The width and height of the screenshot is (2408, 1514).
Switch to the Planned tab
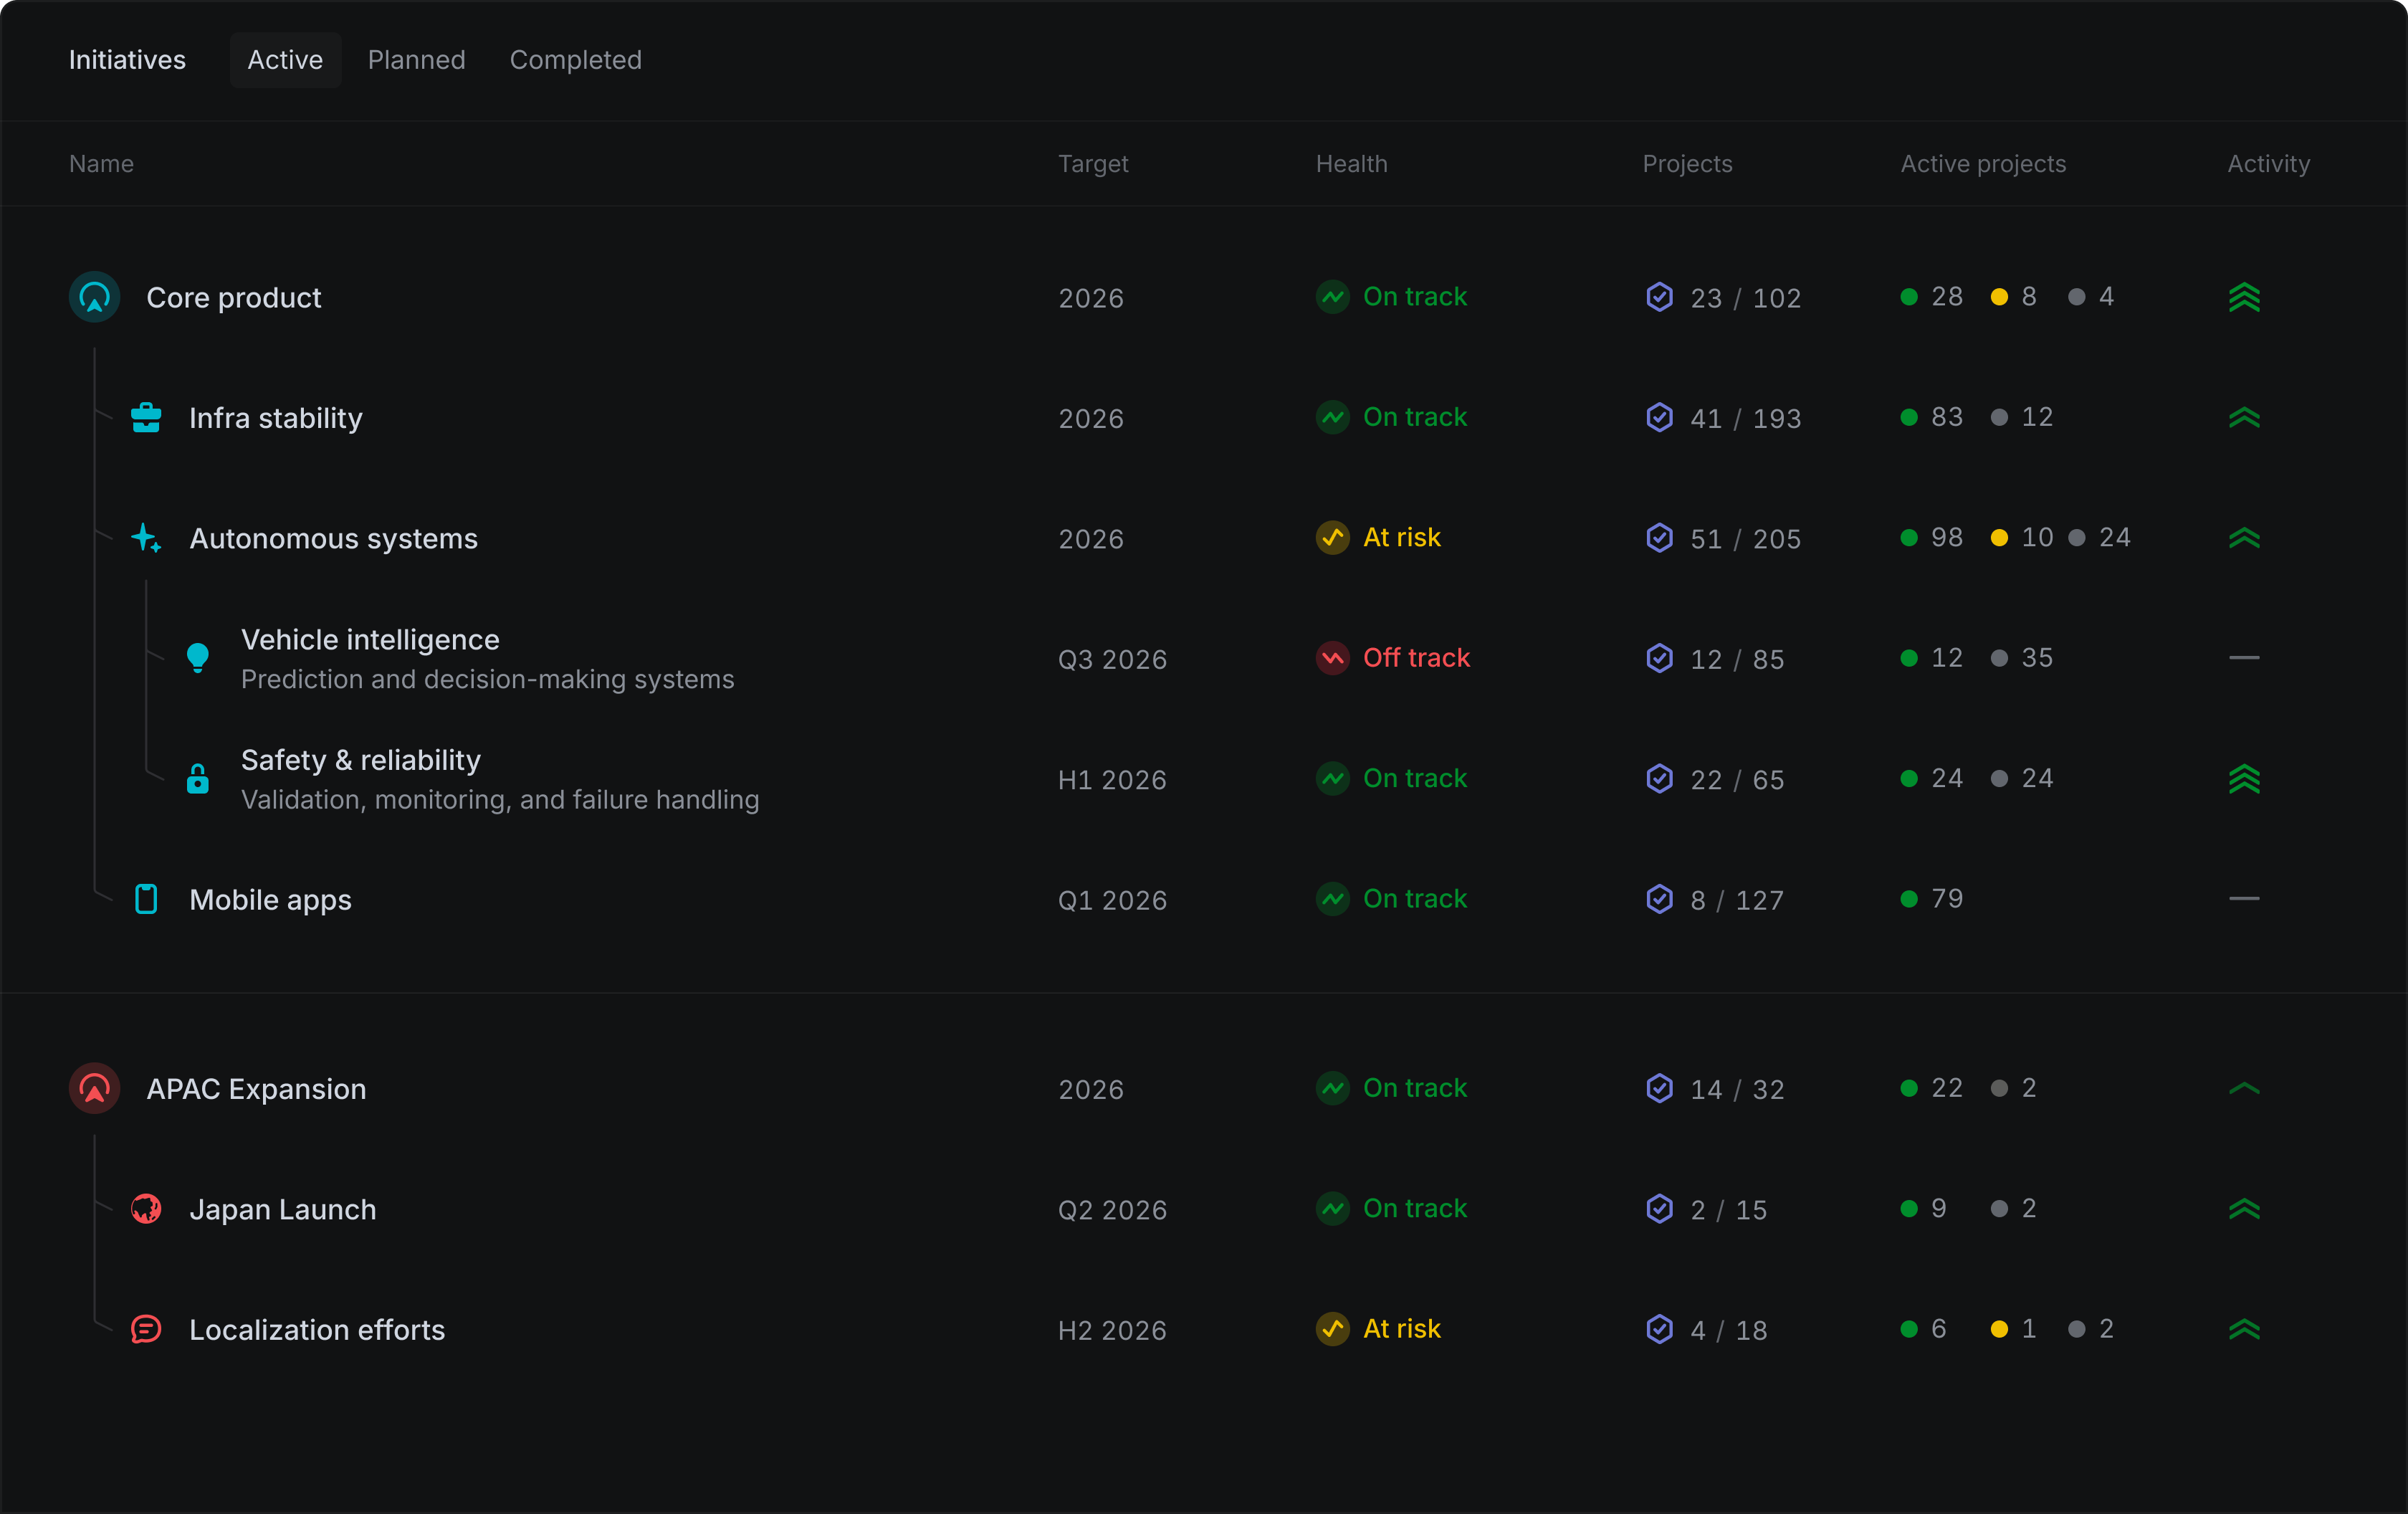416,60
